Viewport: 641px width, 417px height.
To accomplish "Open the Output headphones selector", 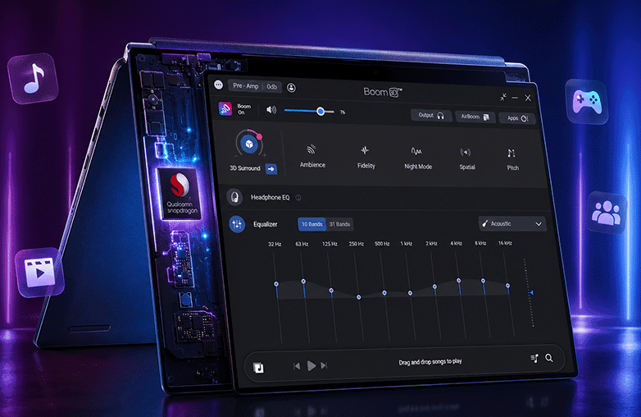I will pos(431,116).
